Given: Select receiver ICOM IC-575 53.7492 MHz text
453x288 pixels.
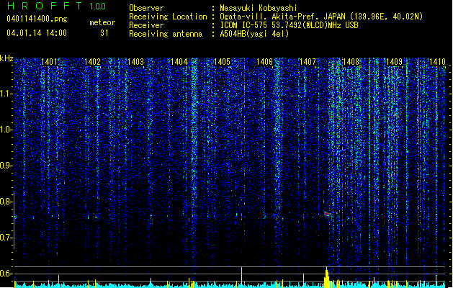Looking at the screenshot, I should [289, 25].
